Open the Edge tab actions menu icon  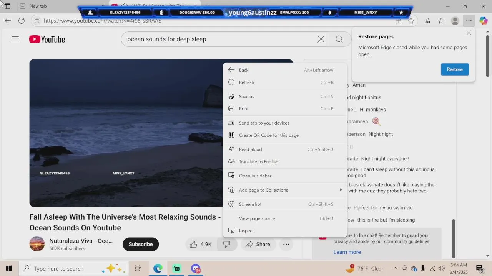tap(8, 6)
